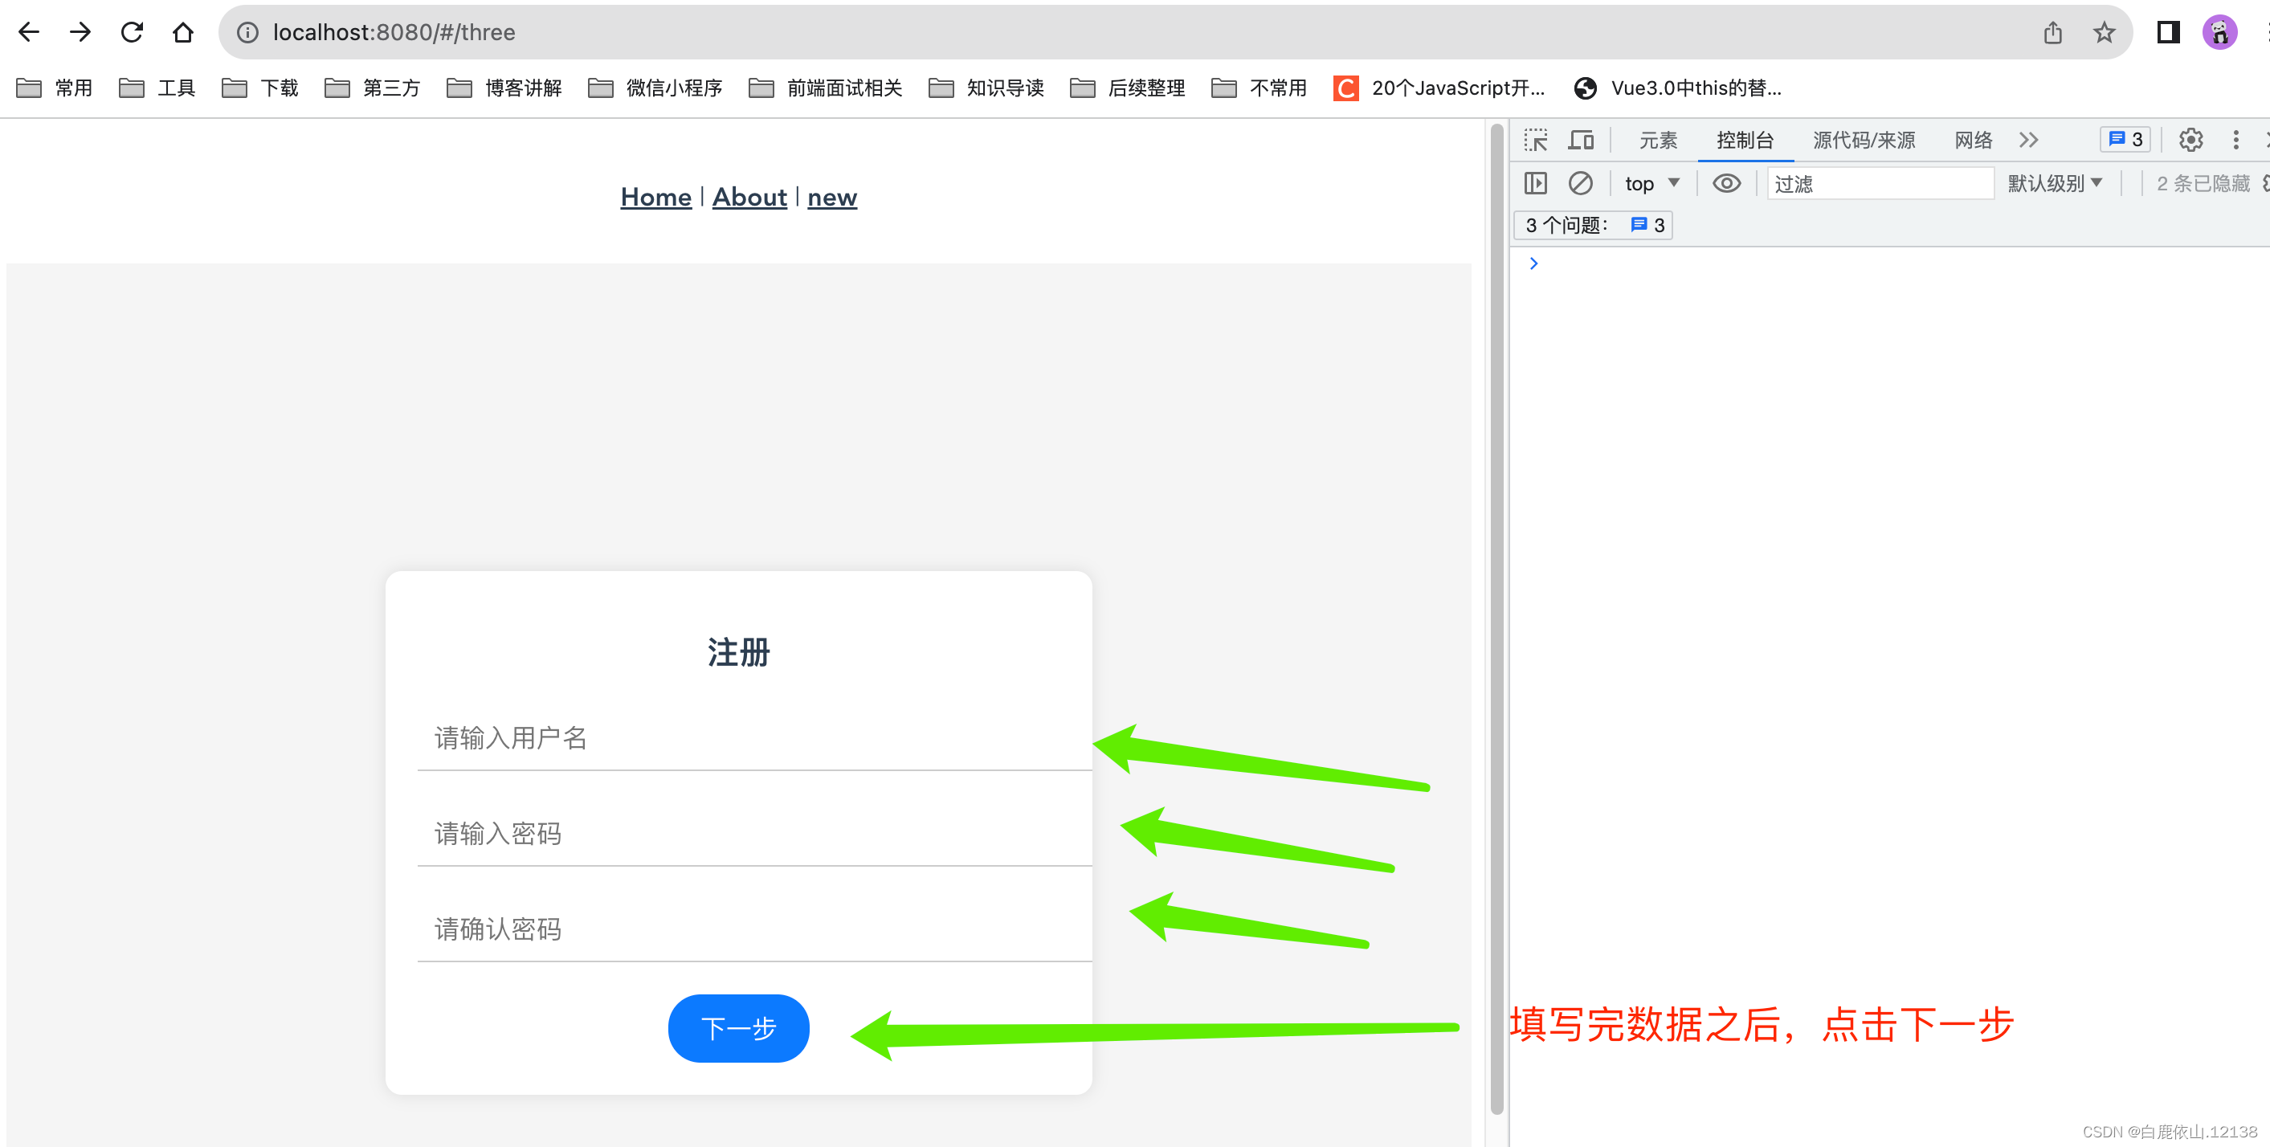
Task: Toggle device toolbar emulation
Action: pyautogui.click(x=1581, y=140)
